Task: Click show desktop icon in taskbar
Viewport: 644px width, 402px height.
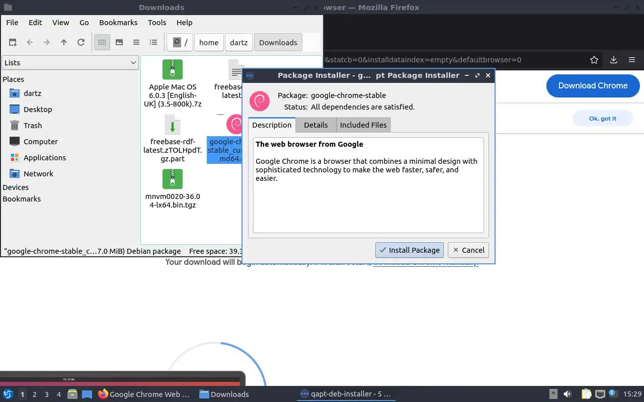Action: click(87, 394)
